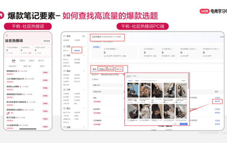Screen dimensions: 227x143
Task: Click the 售后 section icon in sidebar
Action: tap(65, 108)
